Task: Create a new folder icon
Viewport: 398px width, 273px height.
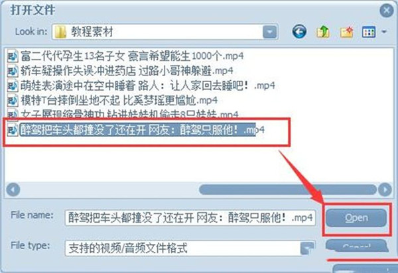Action: 347,32
